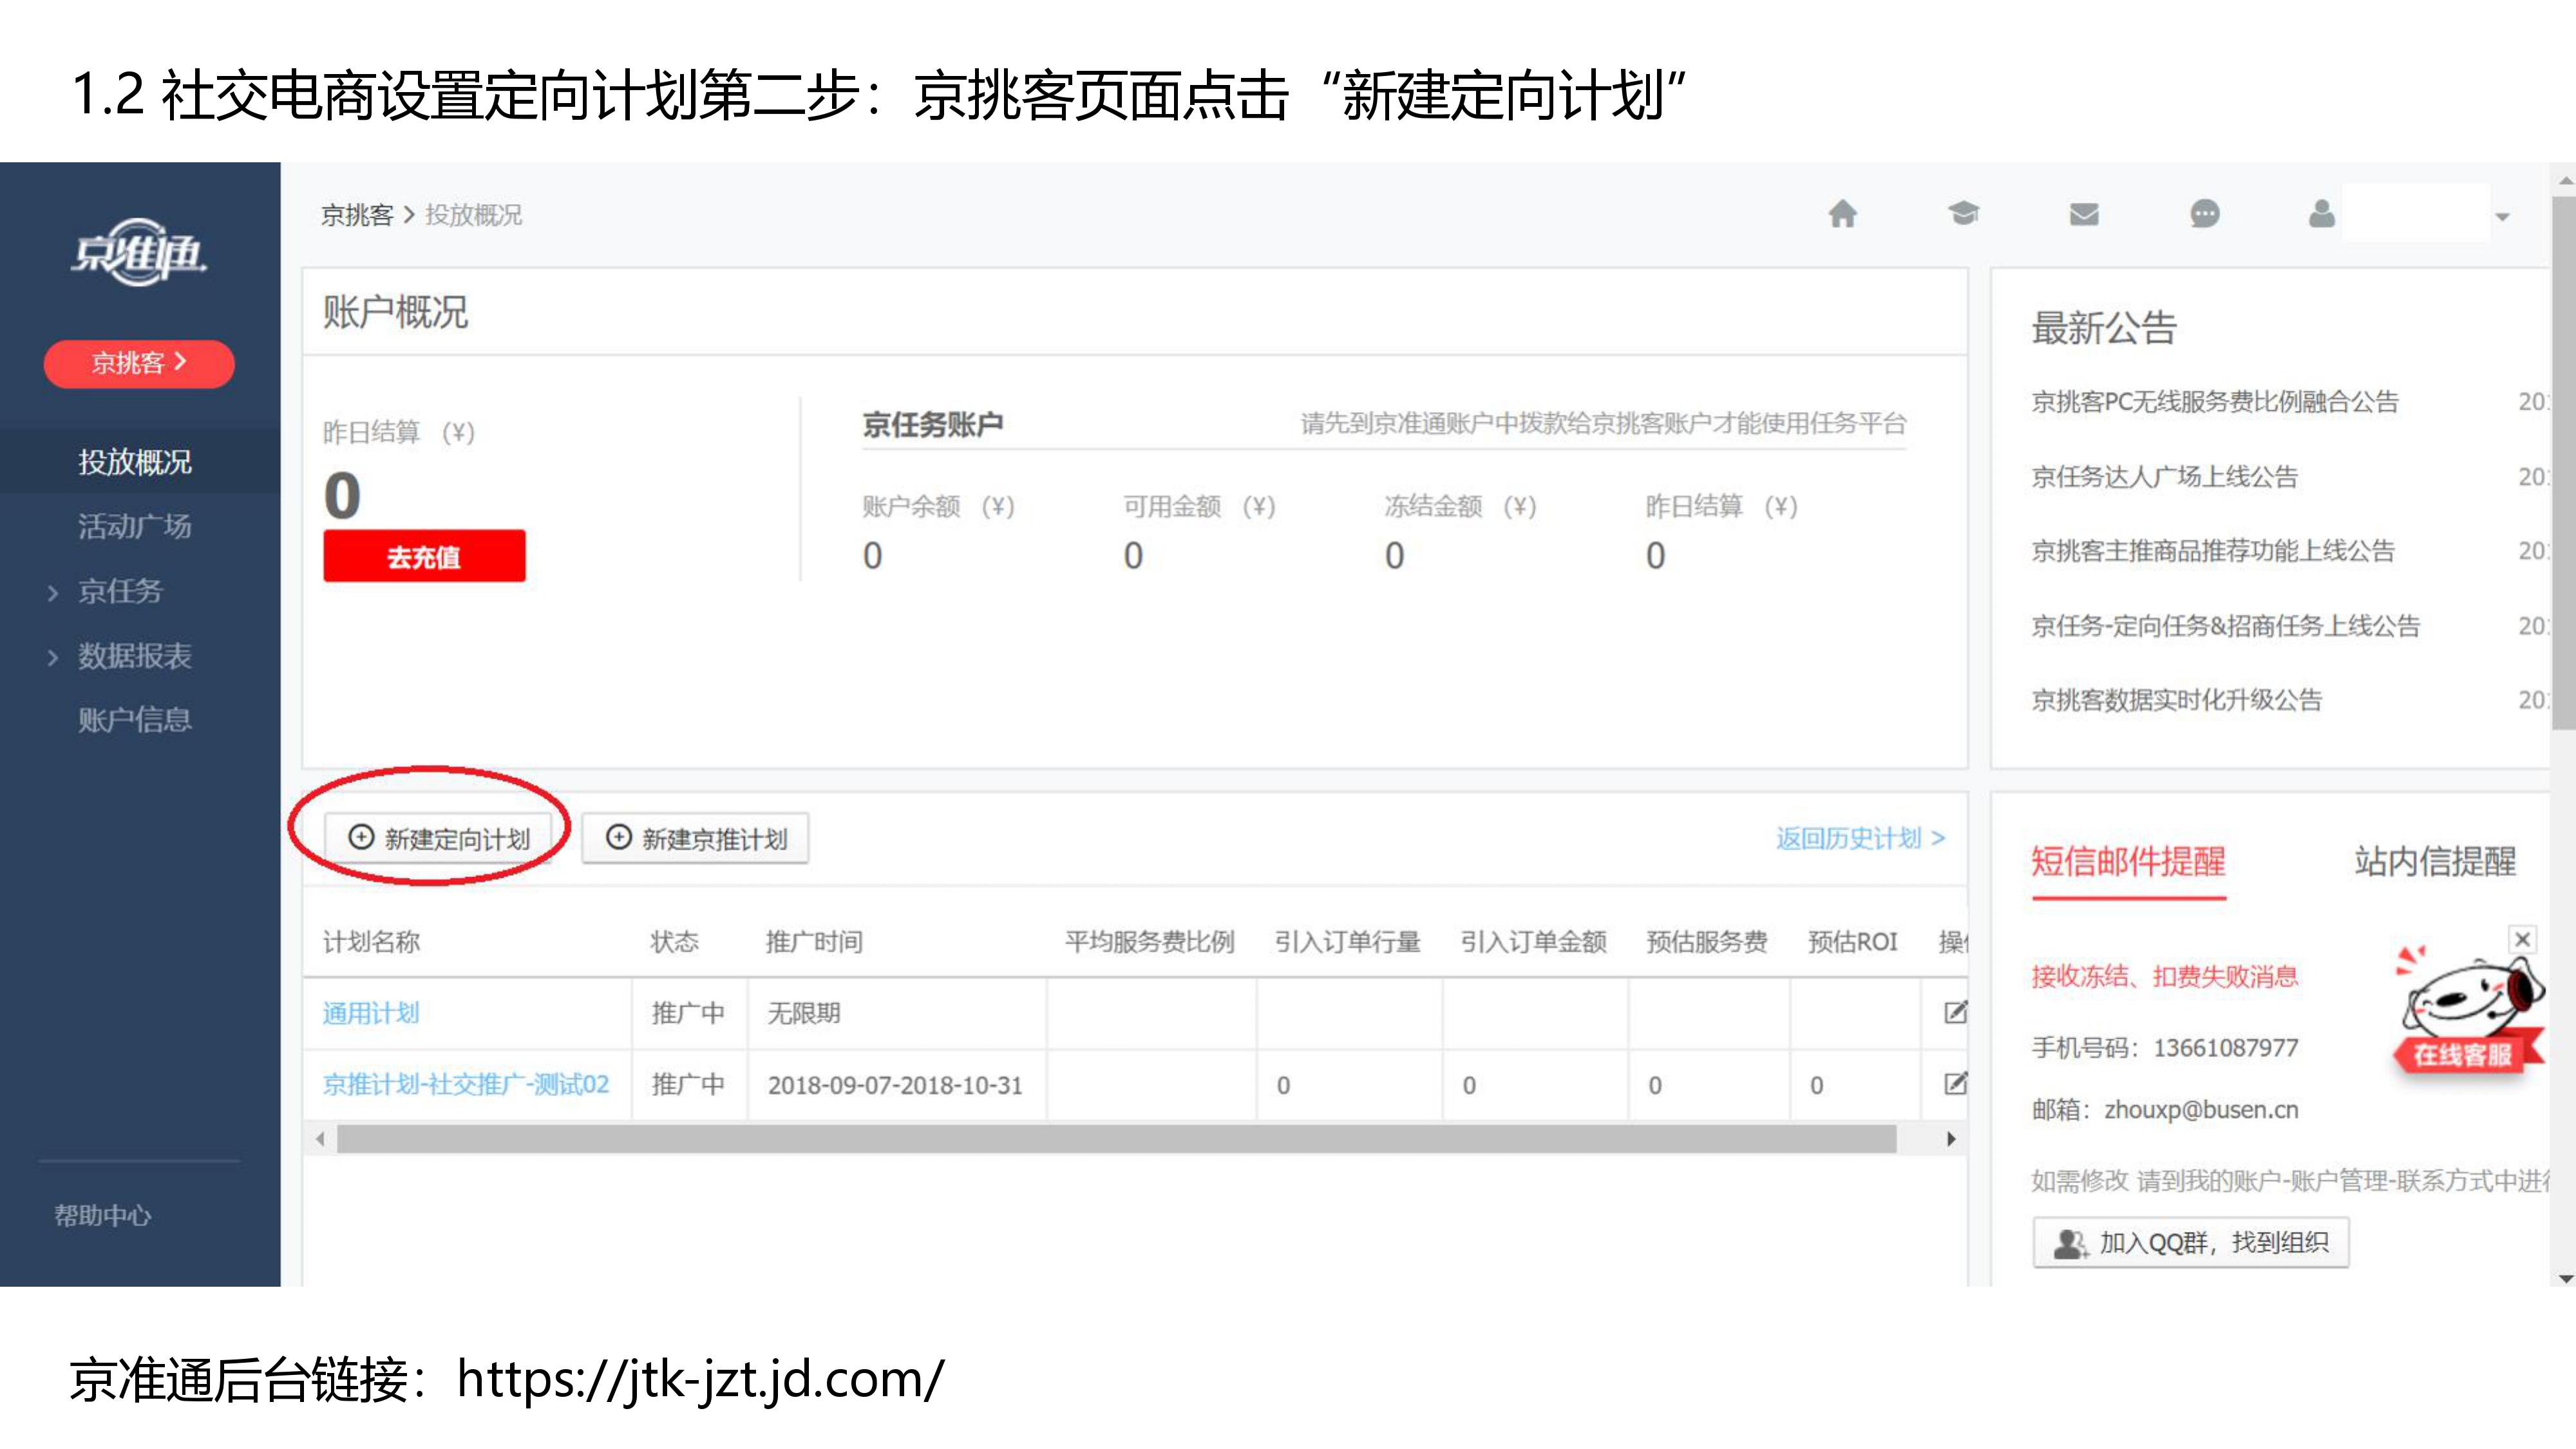Viewport: 2576px width, 1449px height.
Task: Click the 新建定向计划 button
Action: (438, 838)
